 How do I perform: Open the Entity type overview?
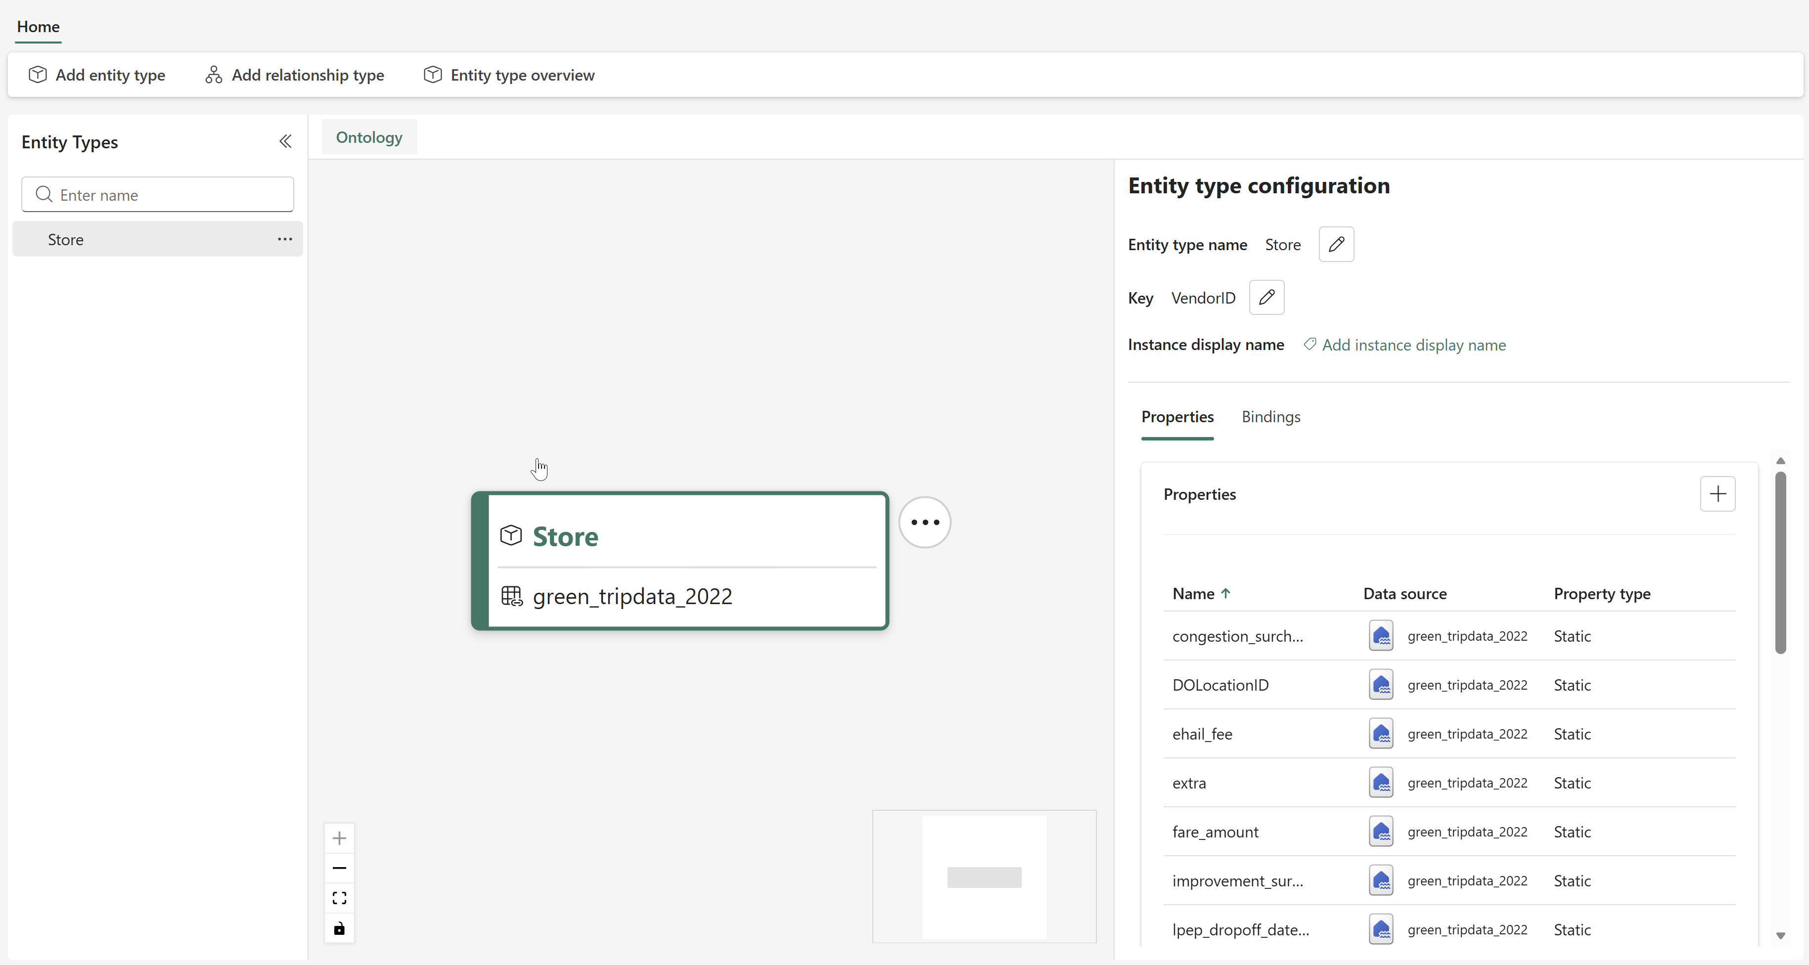509,75
